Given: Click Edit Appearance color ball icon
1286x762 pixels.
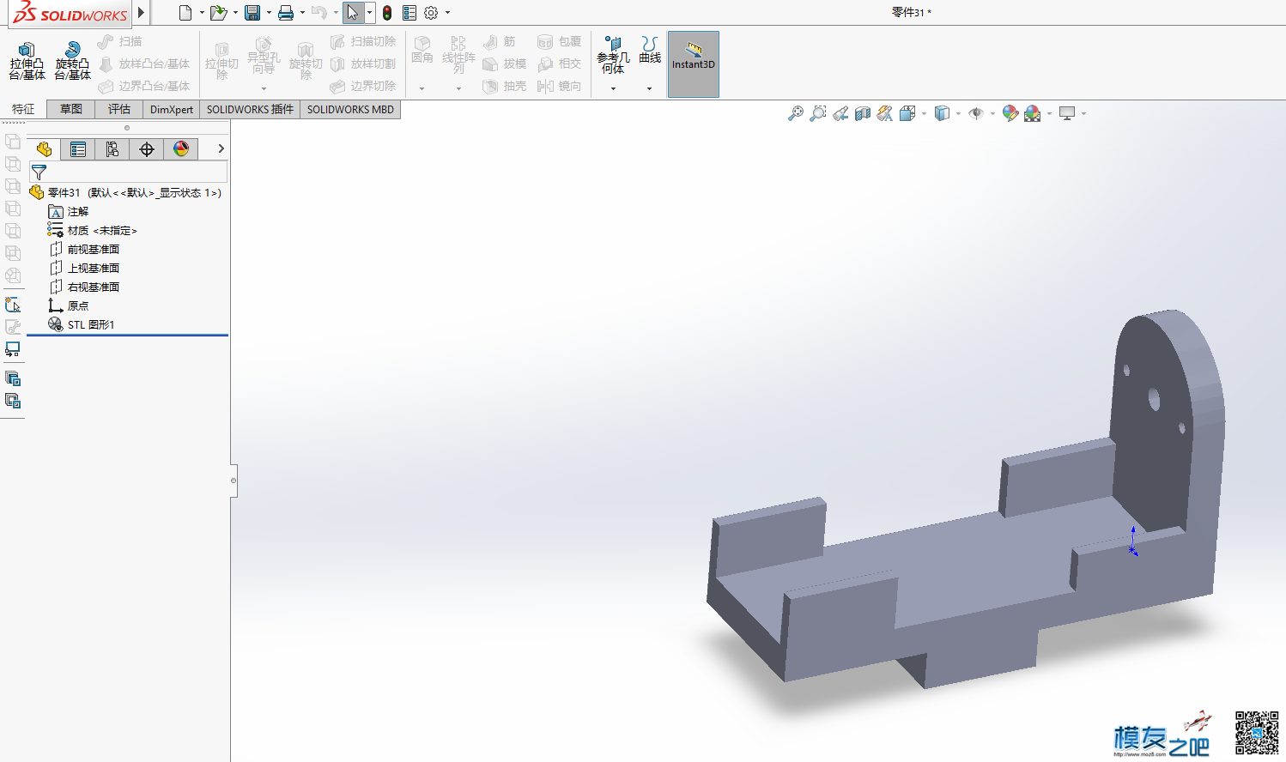Looking at the screenshot, I should pyautogui.click(x=1010, y=113).
